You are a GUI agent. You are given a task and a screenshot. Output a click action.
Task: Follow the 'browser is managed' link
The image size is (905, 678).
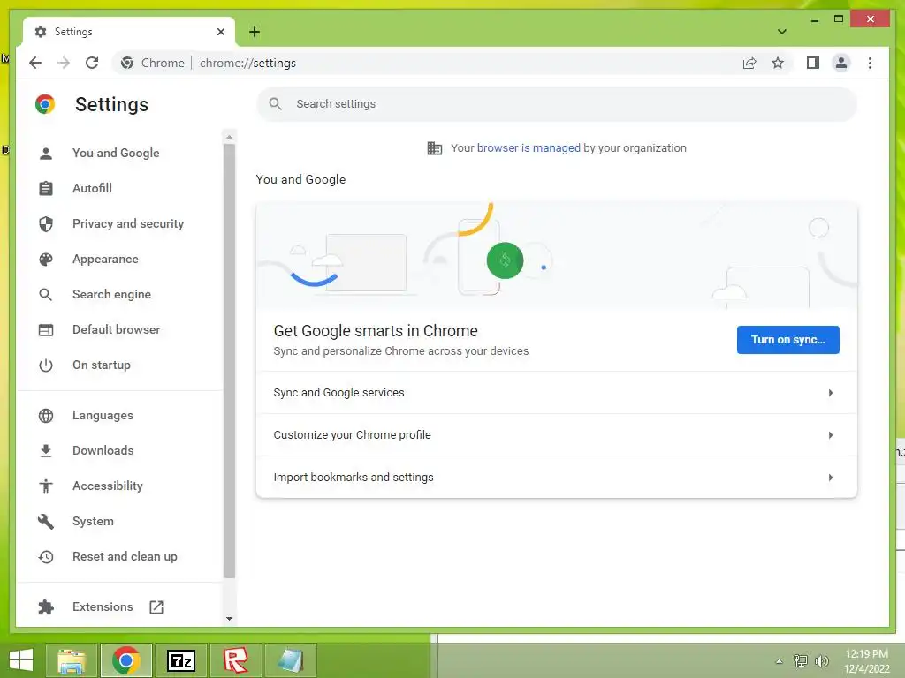[529, 148]
